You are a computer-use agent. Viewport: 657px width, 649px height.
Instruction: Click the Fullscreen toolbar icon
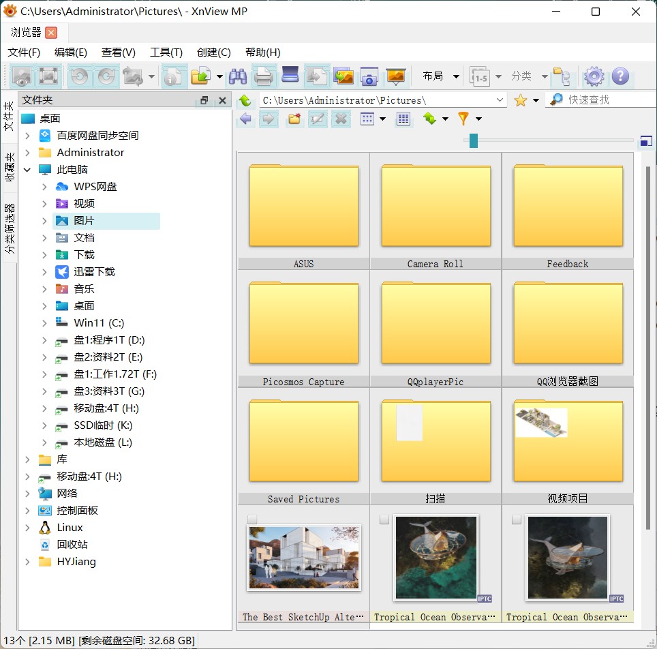(x=49, y=77)
